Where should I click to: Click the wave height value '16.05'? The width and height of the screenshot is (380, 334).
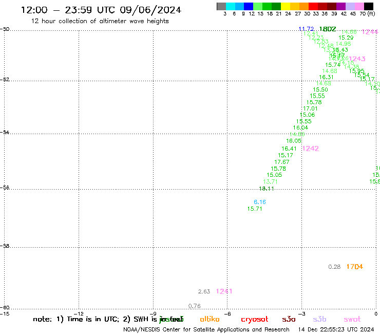coord(294,141)
